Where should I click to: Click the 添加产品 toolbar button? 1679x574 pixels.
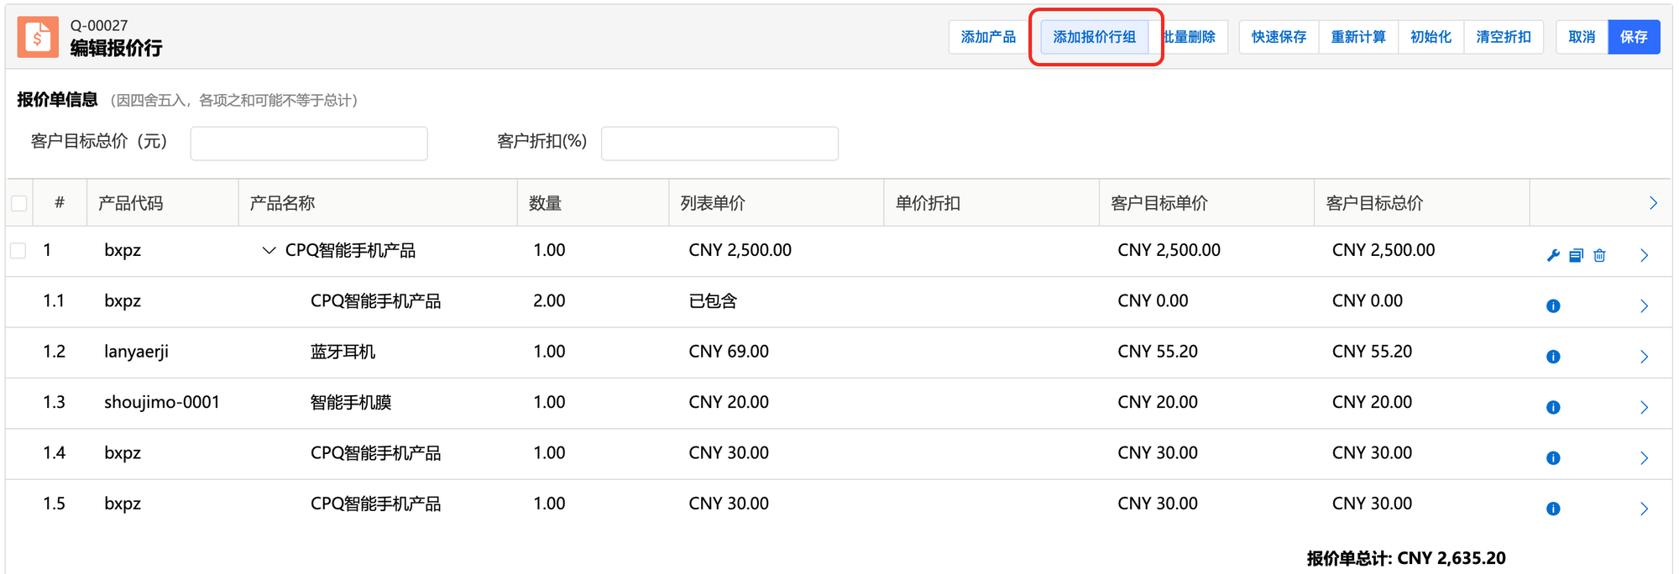(x=988, y=37)
